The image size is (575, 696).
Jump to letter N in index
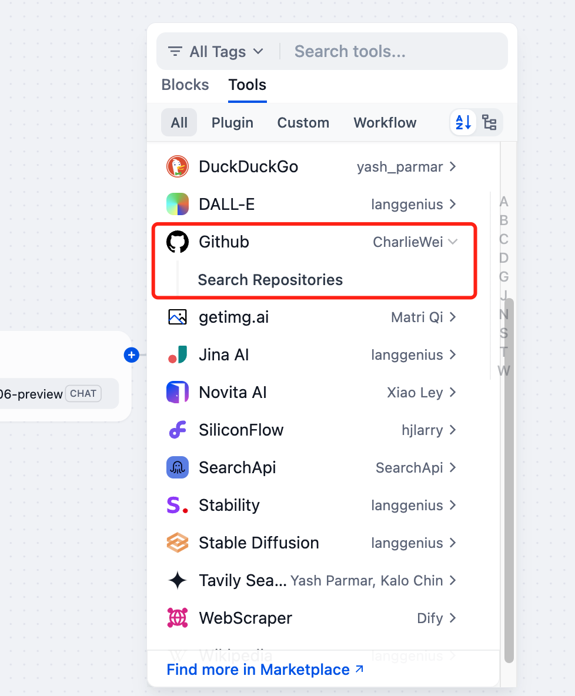[503, 314]
